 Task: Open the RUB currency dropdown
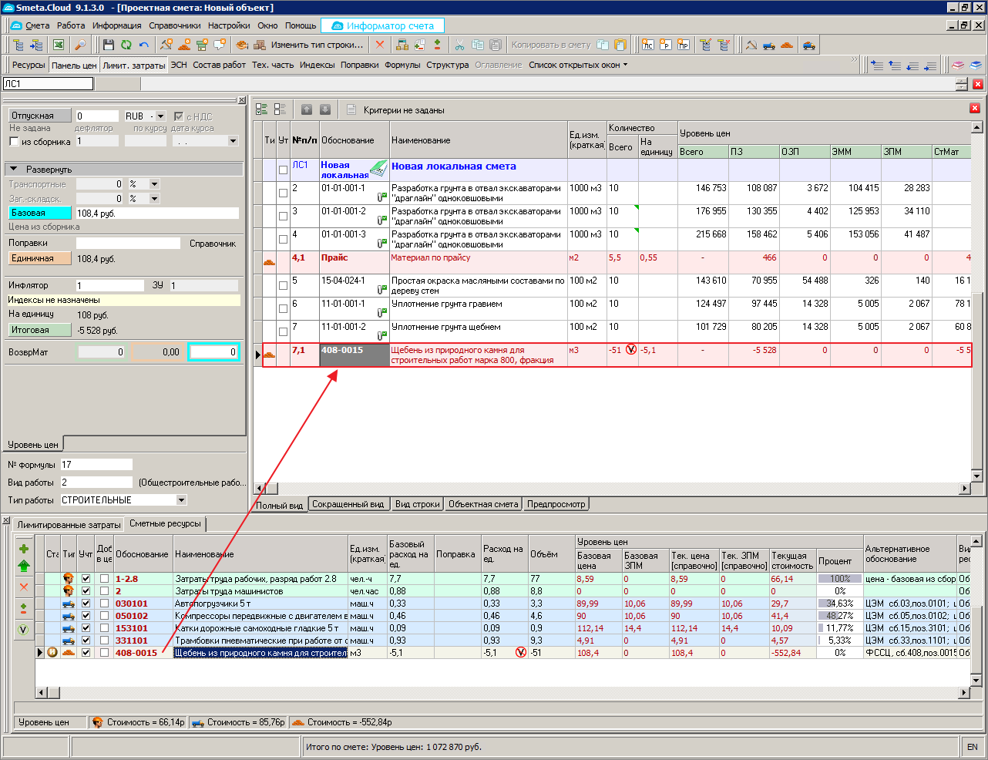tap(160, 116)
